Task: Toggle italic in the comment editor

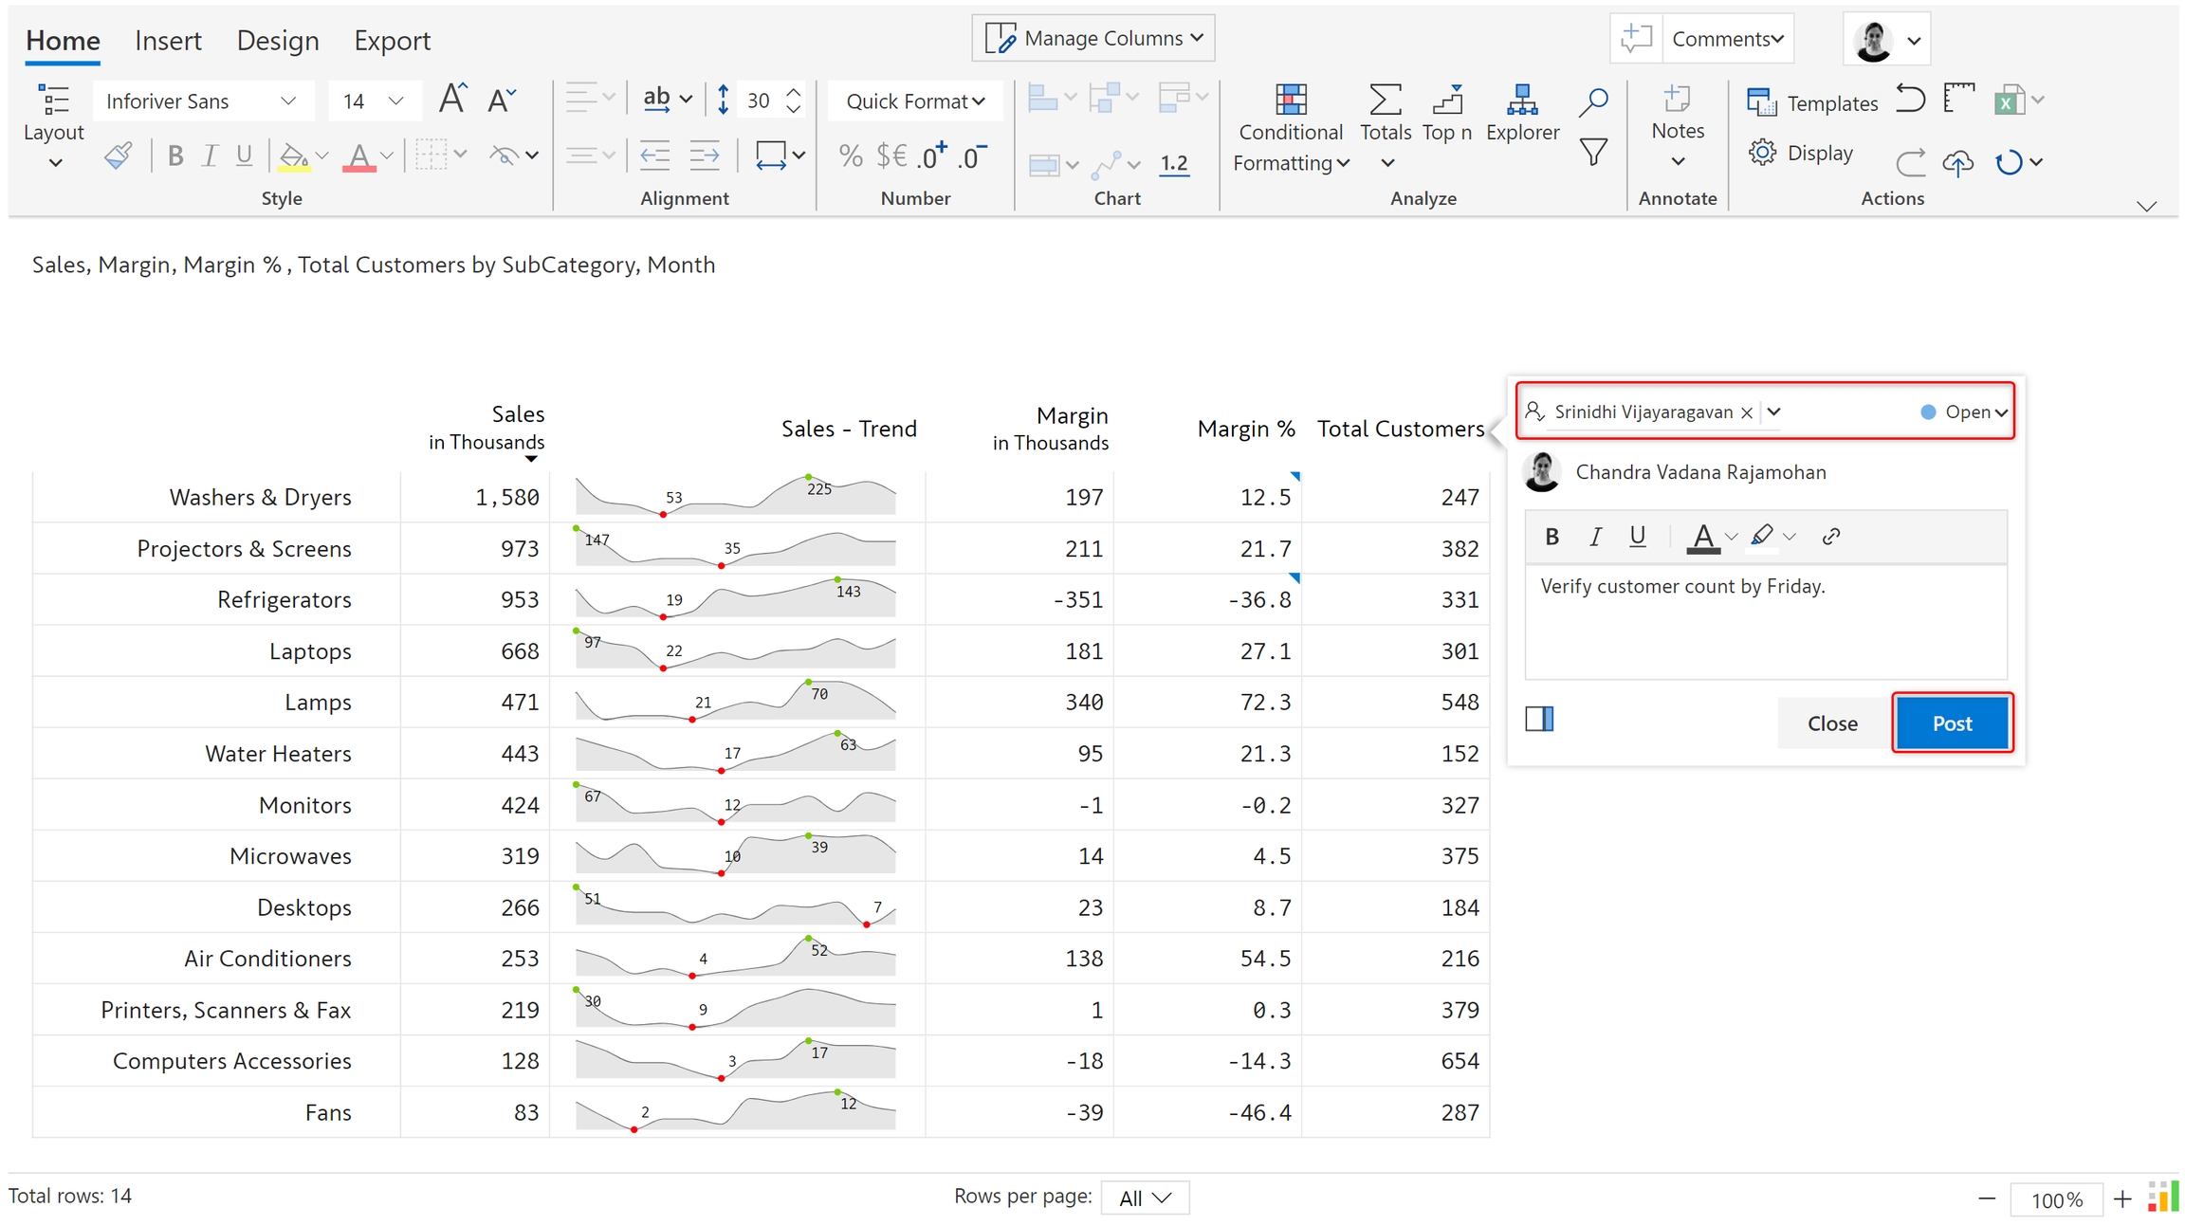Action: (1595, 537)
